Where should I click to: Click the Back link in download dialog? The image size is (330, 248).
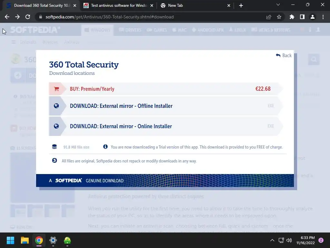pos(284,56)
